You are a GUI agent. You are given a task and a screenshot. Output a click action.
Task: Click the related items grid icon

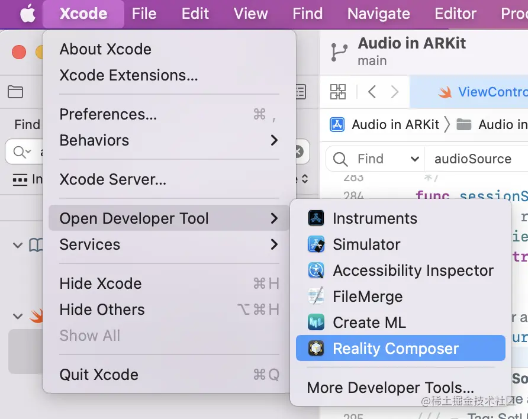(x=338, y=92)
